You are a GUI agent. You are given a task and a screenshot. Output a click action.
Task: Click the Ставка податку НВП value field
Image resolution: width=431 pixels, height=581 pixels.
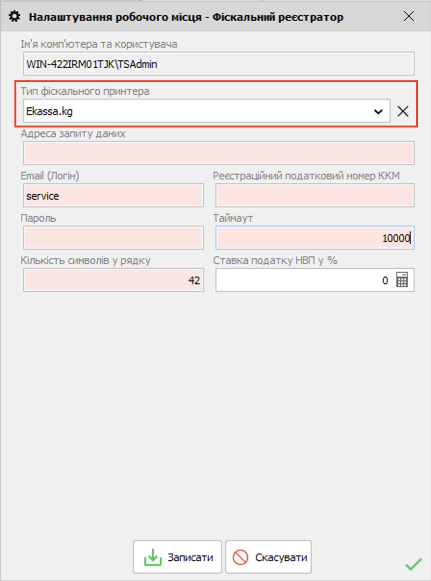click(303, 280)
